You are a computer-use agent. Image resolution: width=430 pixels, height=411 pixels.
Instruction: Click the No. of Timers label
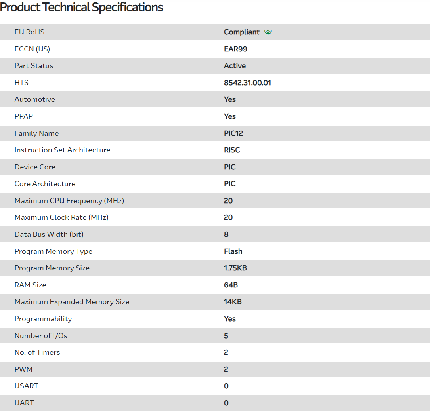tap(37, 352)
